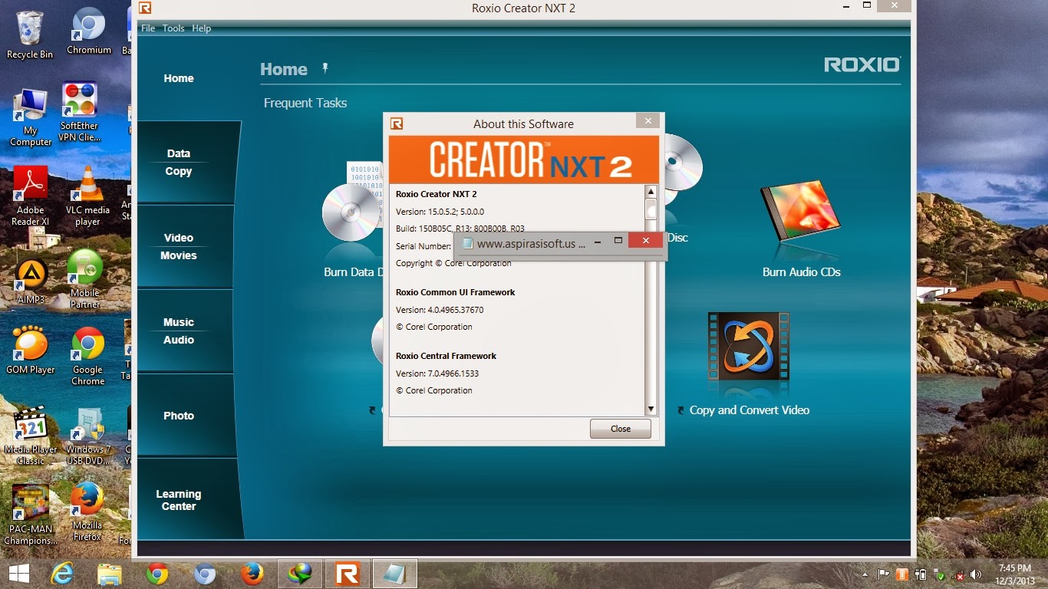This screenshot has width=1048, height=589.
Task: Select the Mobile Partner desktop icon
Action: tap(85, 279)
